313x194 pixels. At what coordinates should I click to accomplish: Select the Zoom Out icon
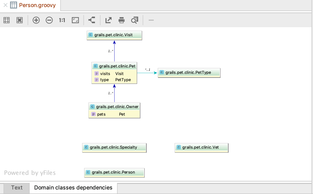tap(49, 20)
